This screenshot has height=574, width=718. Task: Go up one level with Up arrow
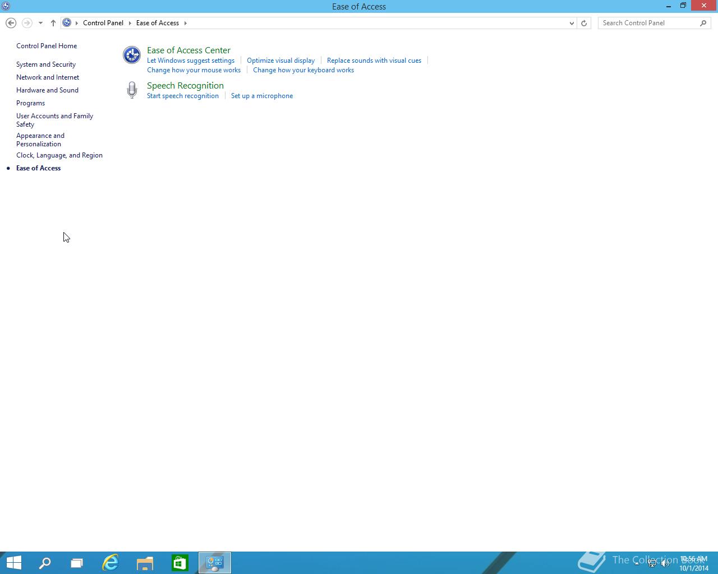(x=53, y=23)
